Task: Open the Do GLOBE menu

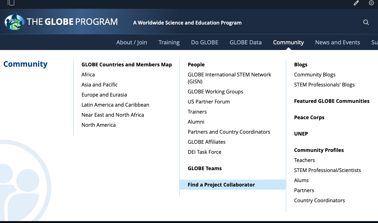Action: (x=204, y=42)
